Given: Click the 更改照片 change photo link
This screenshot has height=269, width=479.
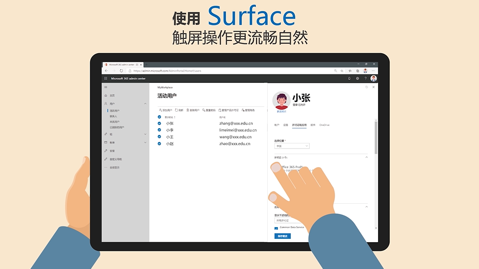Looking at the screenshot, I should 281,112.
